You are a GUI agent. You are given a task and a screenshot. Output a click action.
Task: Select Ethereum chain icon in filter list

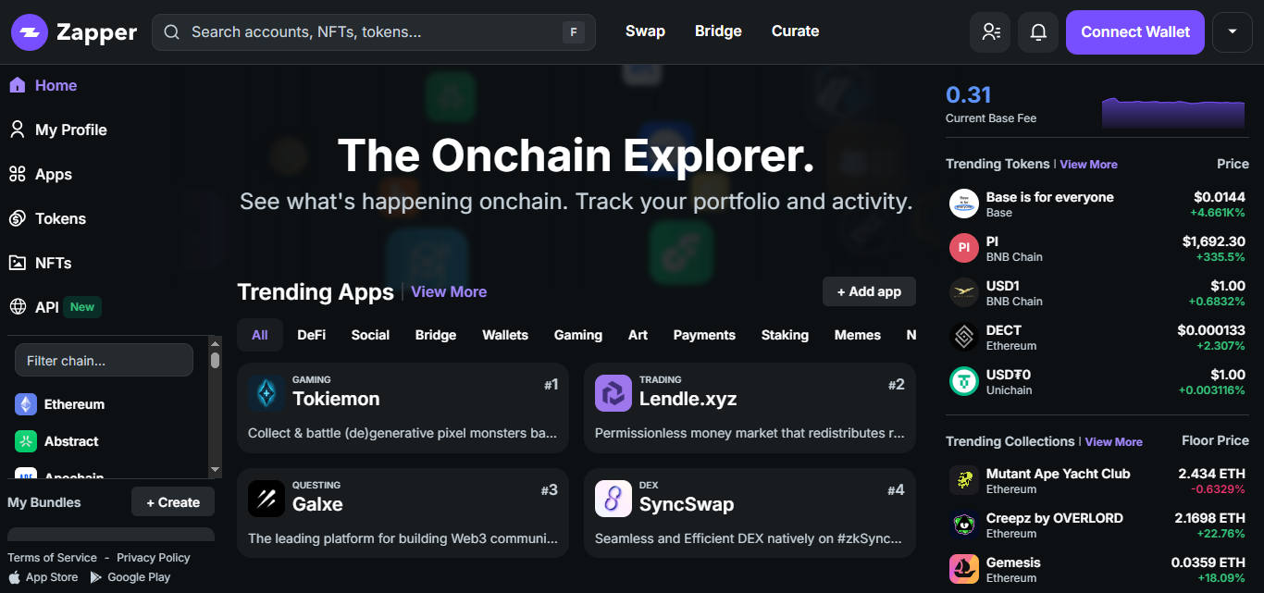click(x=26, y=404)
